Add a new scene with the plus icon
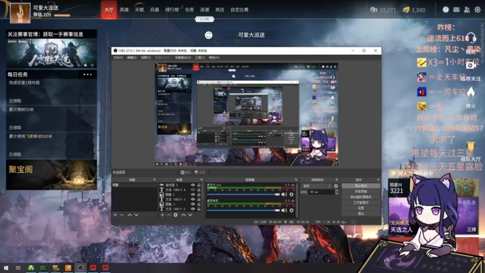Image resolution: width=485 pixels, height=273 pixels. pyautogui.click(x=115, y=215)
